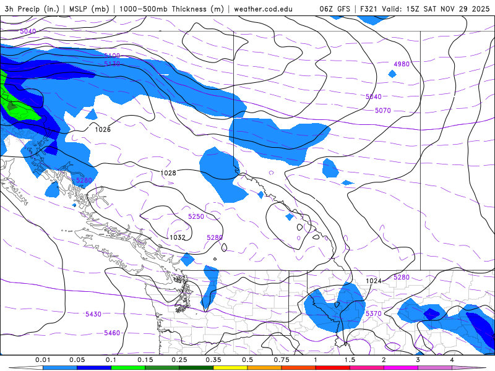
Task: Click the 5430 thickness contour label
Action: 93,314
